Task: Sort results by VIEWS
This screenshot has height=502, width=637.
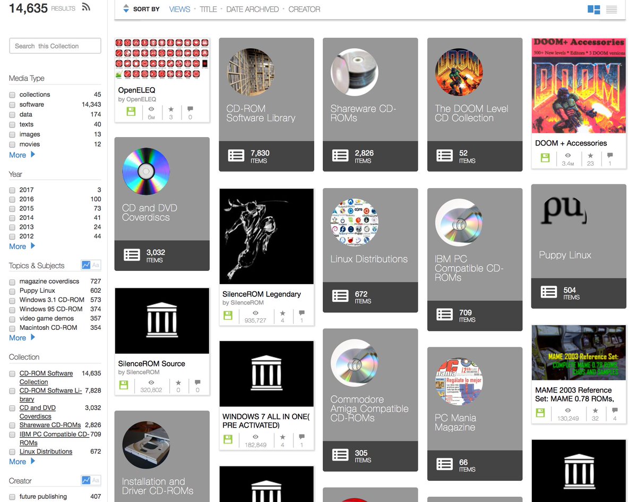Action: tap(179, 10)
